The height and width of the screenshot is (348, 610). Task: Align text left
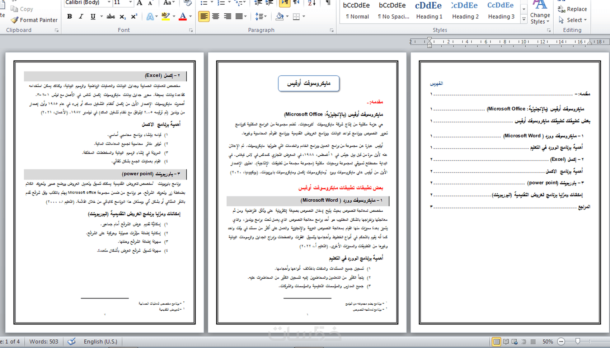(x=204, y=17)
